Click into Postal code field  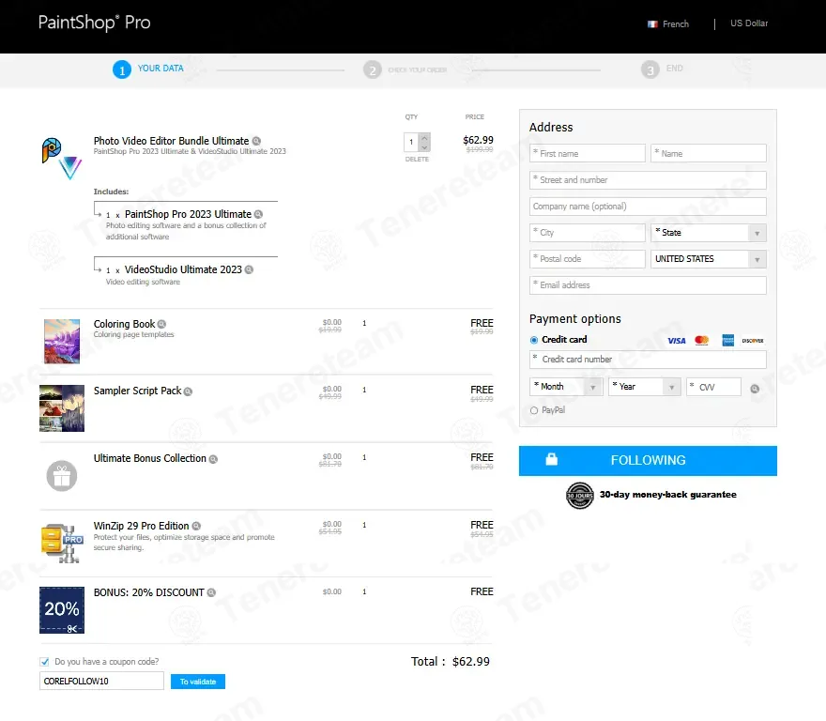588,259
